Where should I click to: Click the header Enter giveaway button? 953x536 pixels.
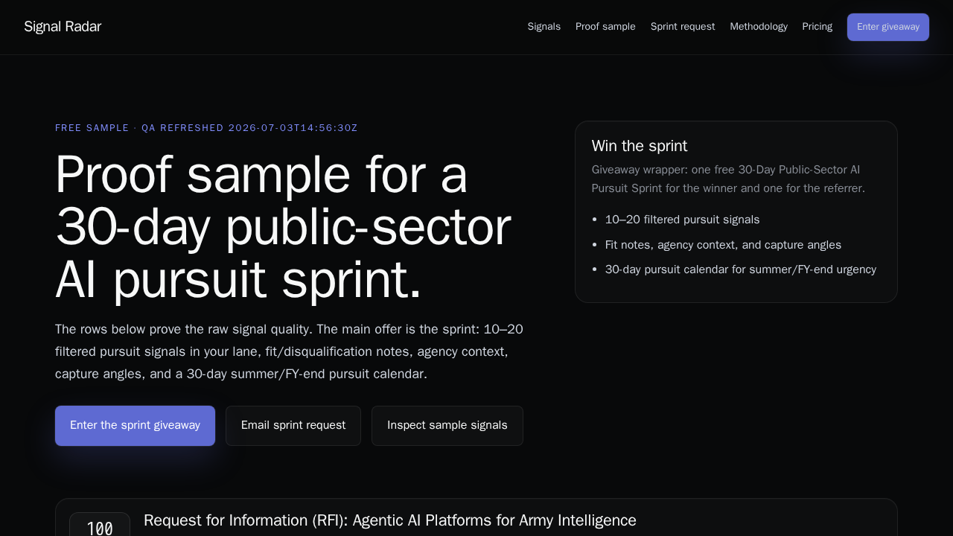(x=888, y=27)
